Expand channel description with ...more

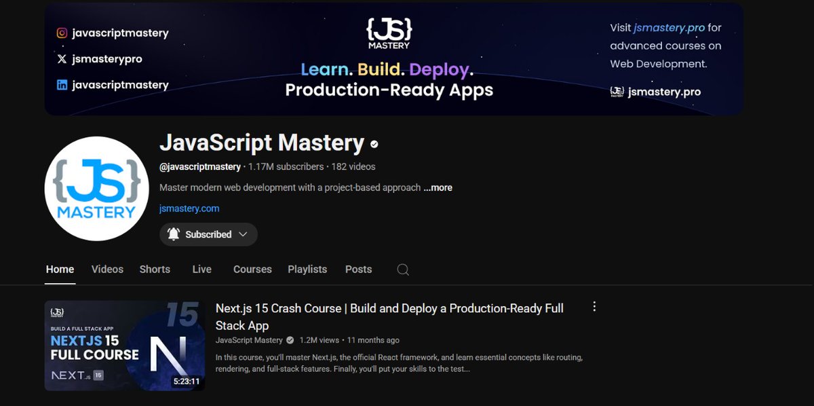[x=438, y=187]
